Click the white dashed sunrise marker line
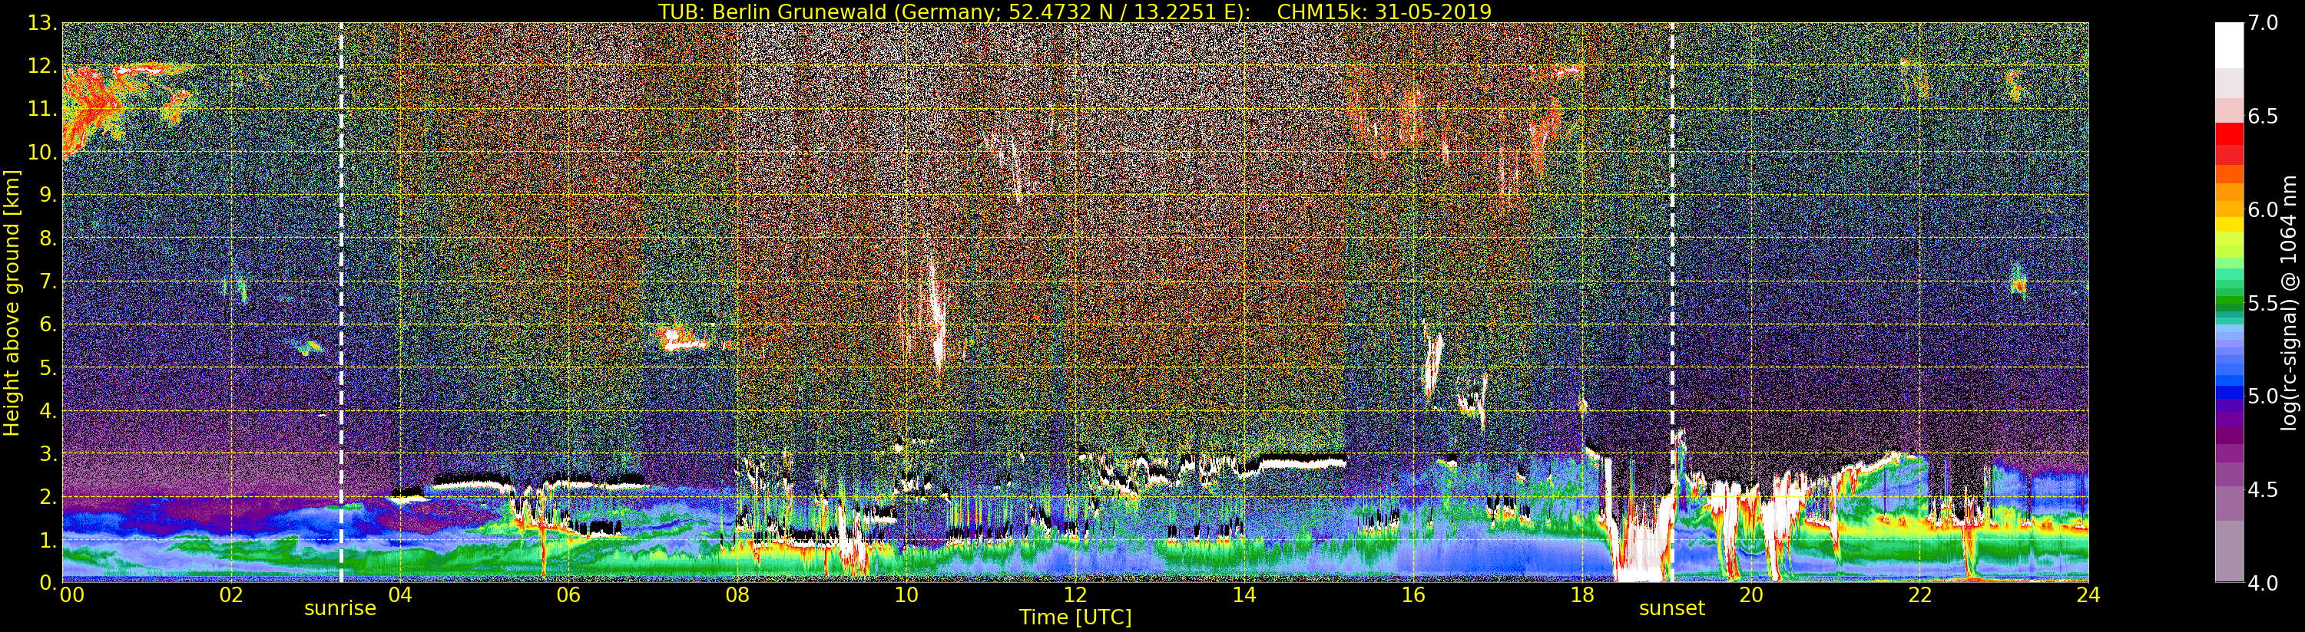 [341, 302]
